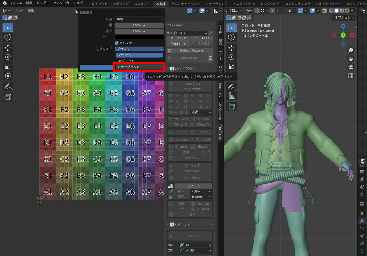Click the hand pan viewport icon
Viewport: 367px width, 256px height.
(x=351, y=59)
